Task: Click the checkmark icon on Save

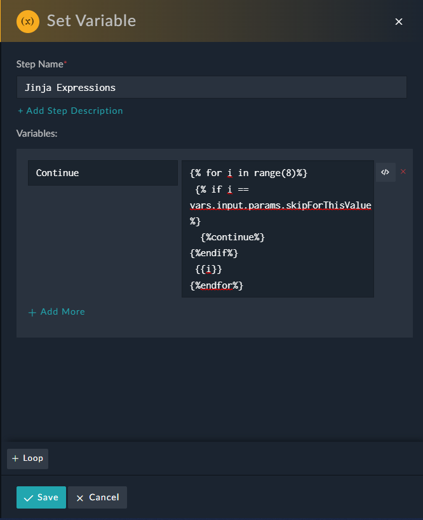Action: (x=28, y=498)
